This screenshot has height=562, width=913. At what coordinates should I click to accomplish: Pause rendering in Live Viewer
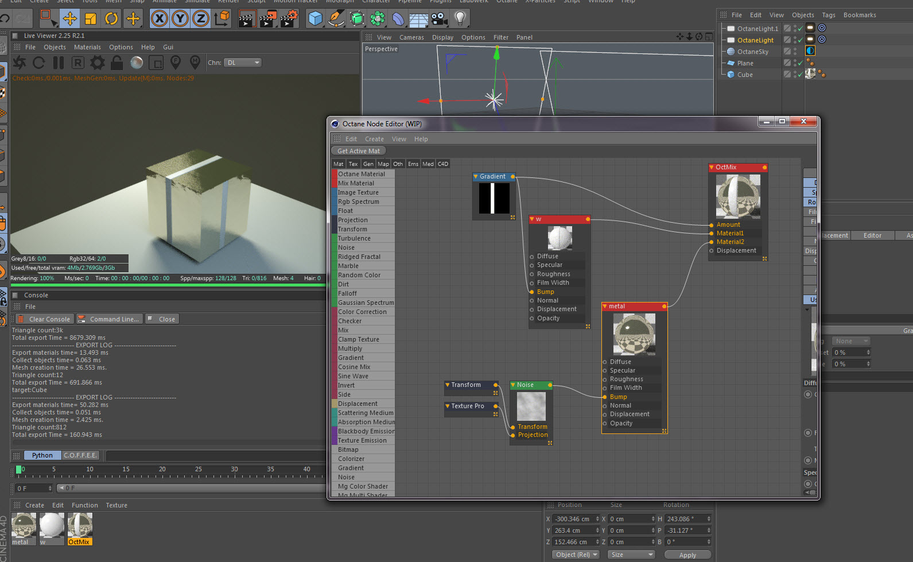tap(59, 62)
